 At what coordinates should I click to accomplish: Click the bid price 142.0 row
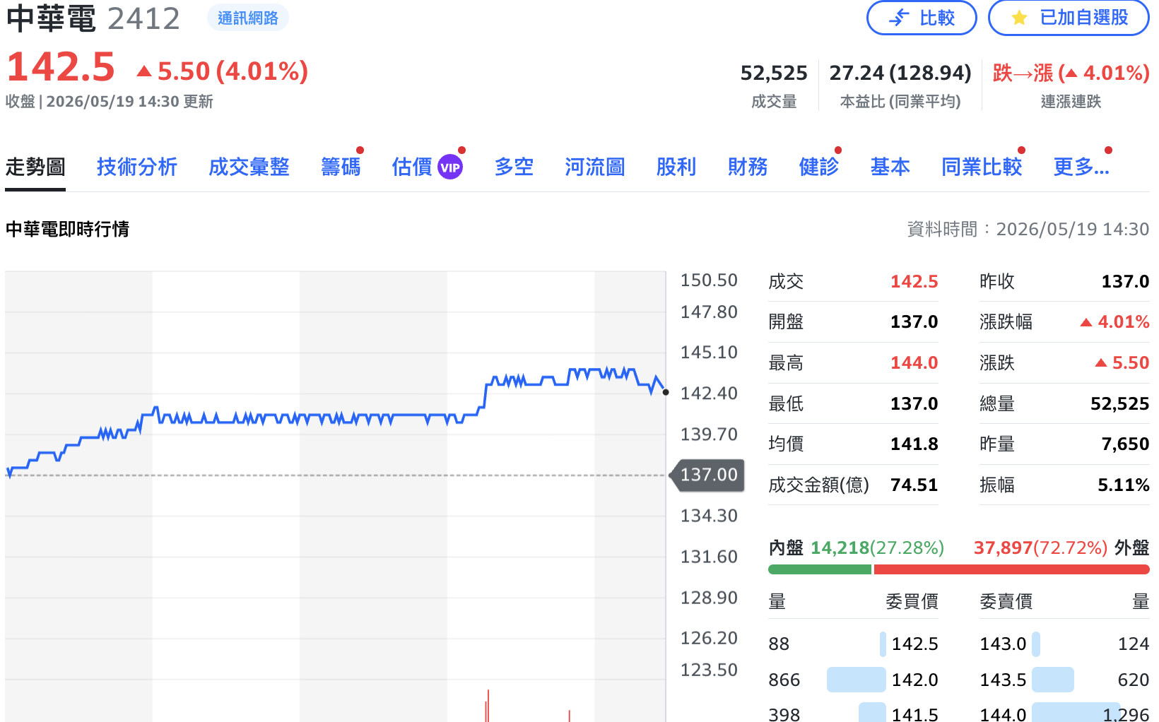point(853,680)
